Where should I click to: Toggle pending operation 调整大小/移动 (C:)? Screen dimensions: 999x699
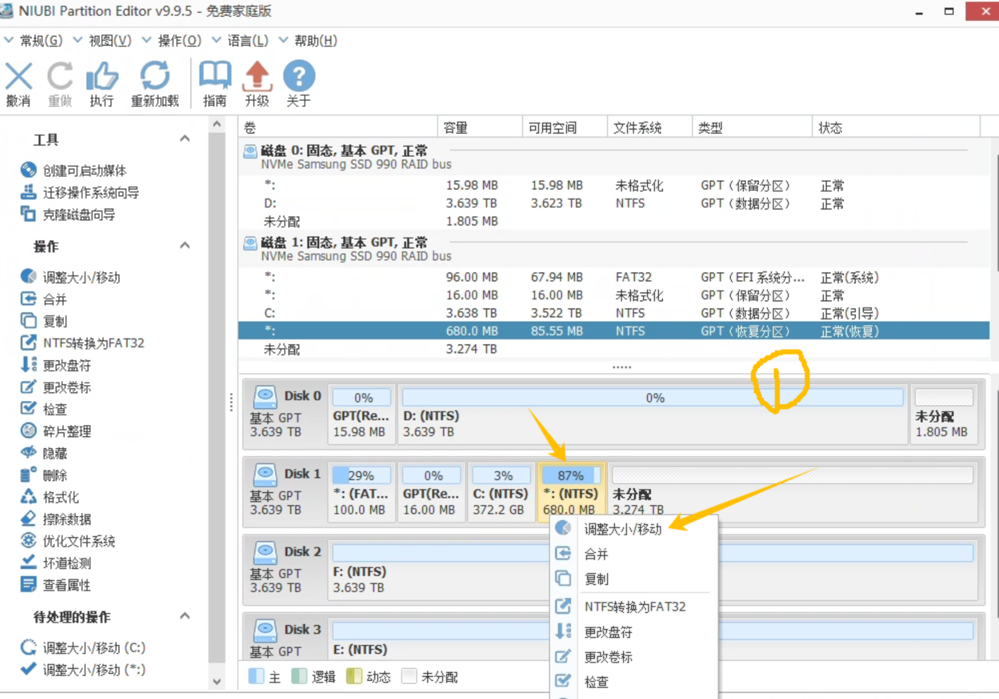[x=28, y=647]
